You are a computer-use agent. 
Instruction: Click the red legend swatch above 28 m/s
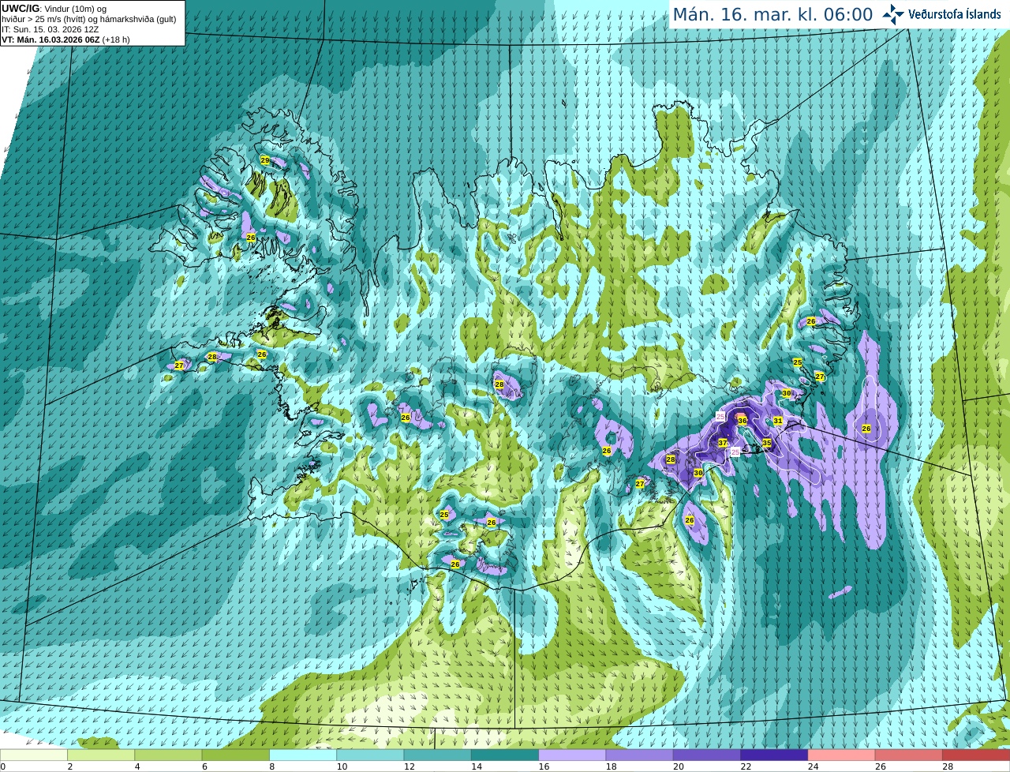(976, 755)
